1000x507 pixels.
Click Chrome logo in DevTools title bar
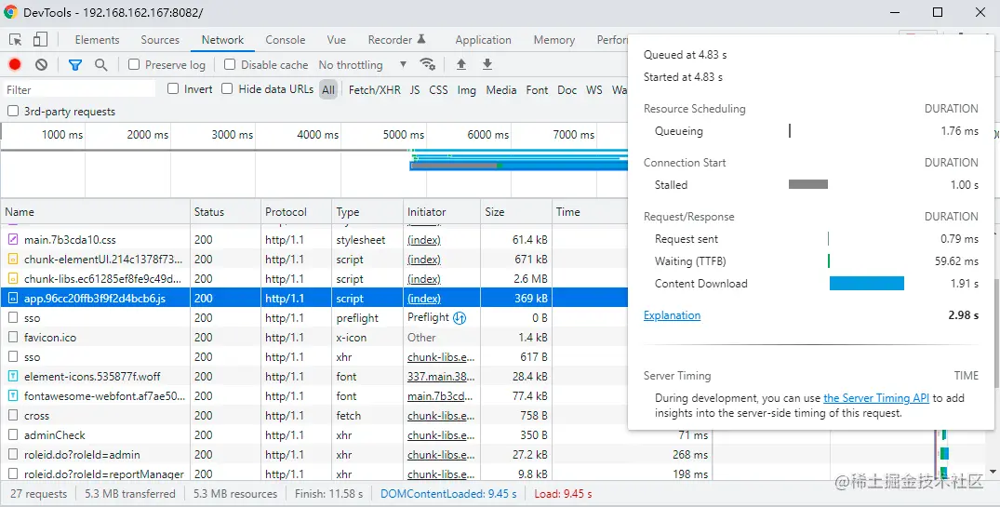11,12
